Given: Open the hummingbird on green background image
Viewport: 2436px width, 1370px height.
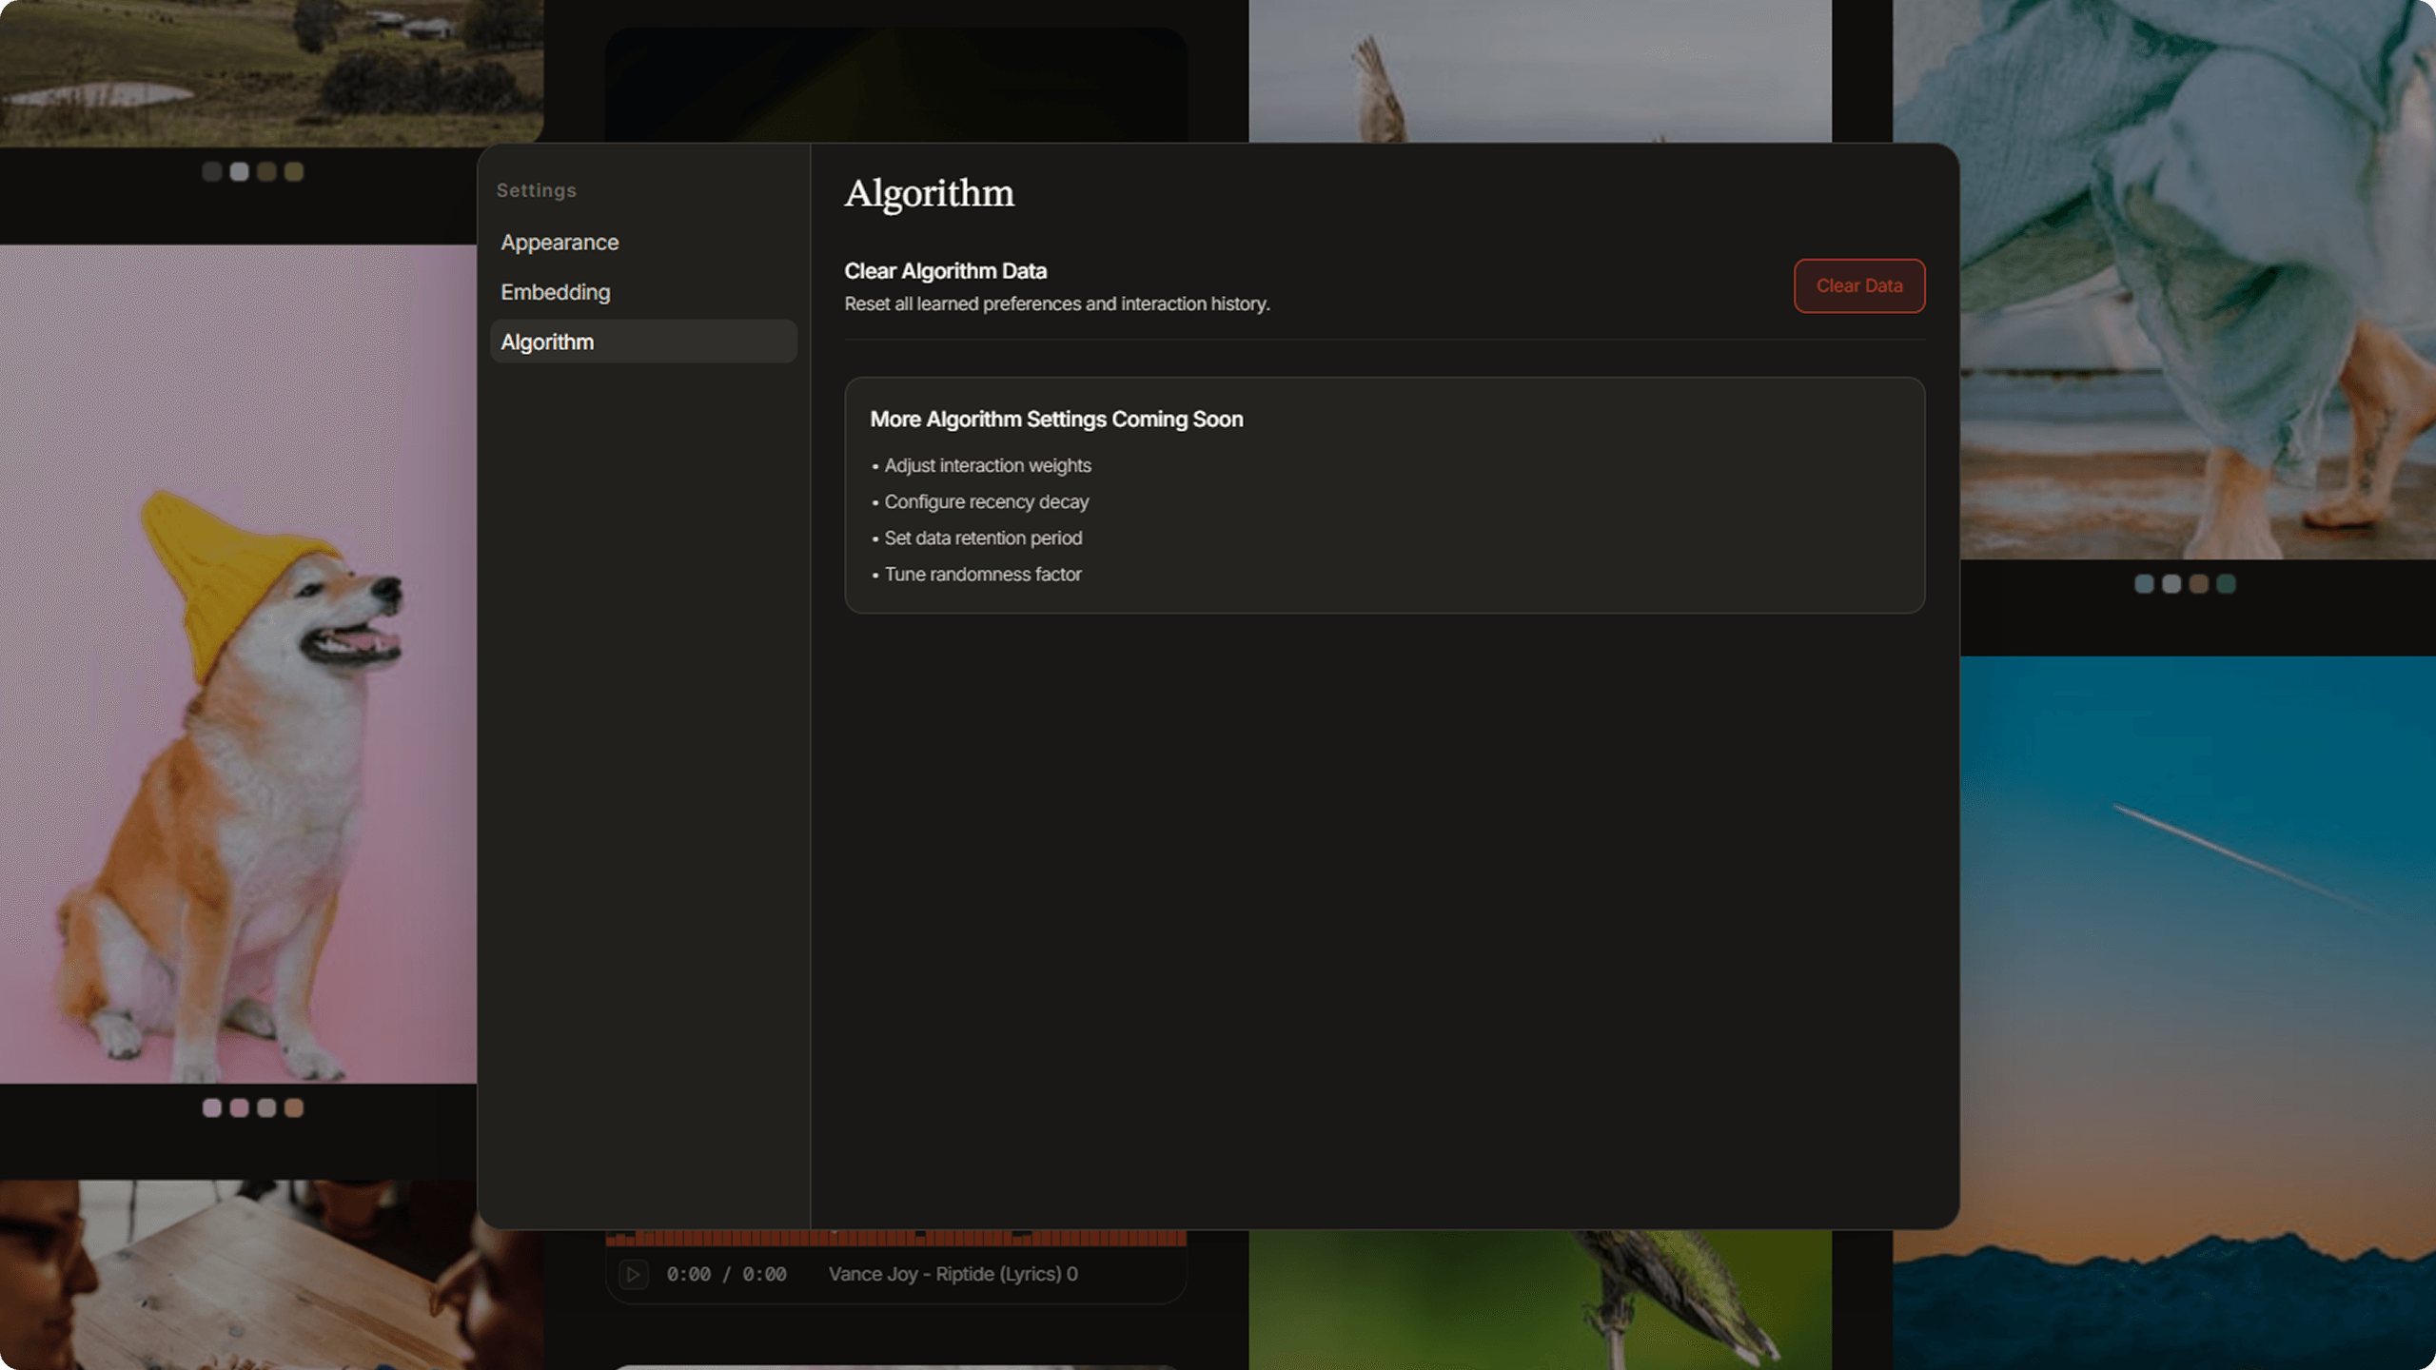Looking at the screenshot, I should 1540,1300.
